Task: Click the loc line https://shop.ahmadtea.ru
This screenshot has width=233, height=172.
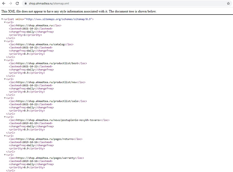Action: pos(35,25)
